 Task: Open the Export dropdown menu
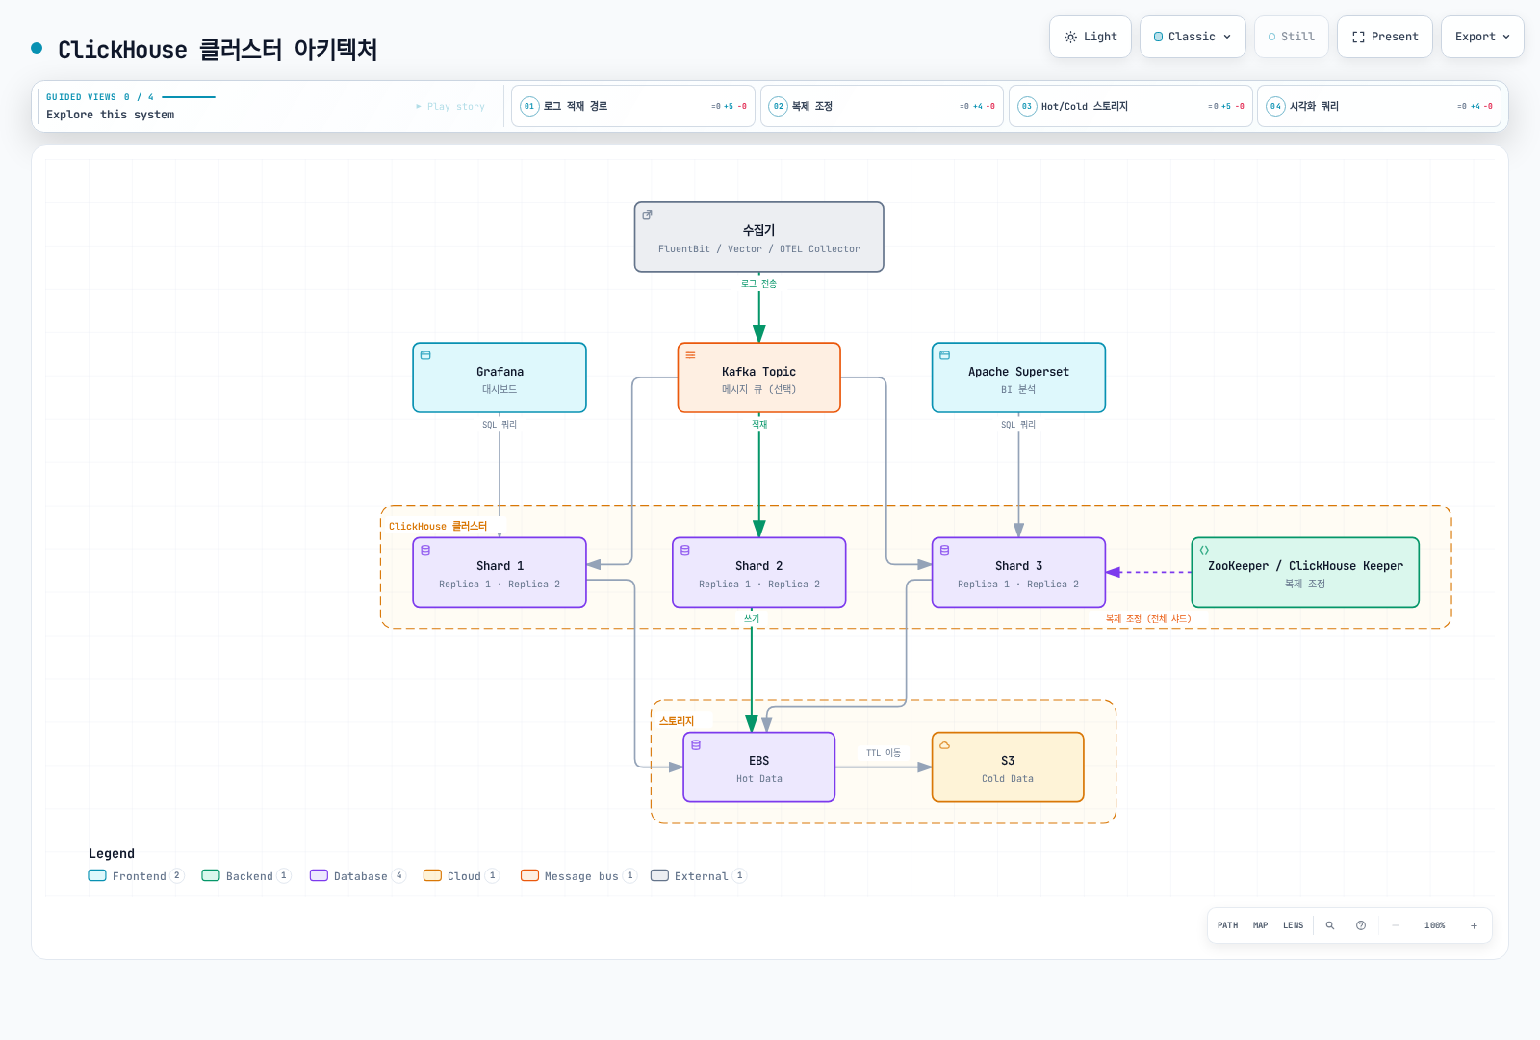(1482, 37)
